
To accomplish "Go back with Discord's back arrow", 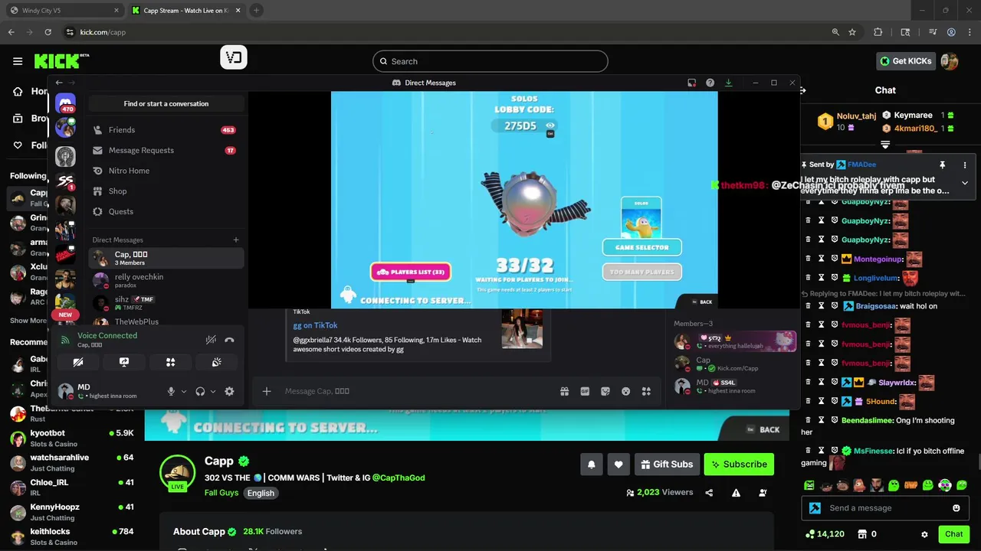I will click(59, 83).
